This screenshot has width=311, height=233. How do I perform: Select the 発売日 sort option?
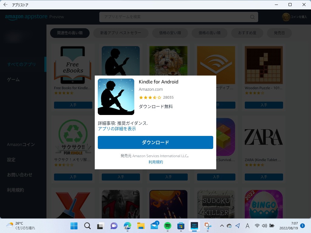[279, 33]
